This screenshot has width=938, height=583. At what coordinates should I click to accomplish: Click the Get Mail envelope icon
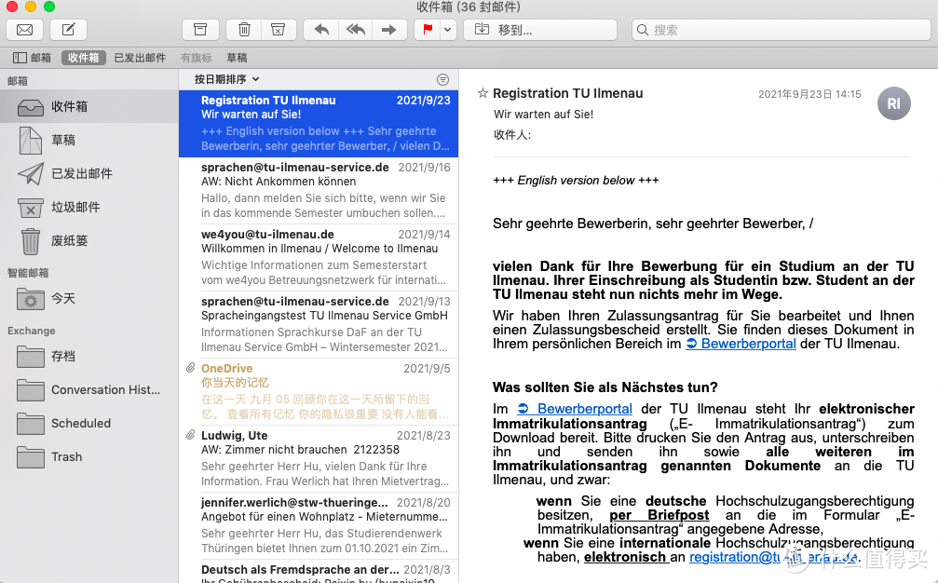24,29
